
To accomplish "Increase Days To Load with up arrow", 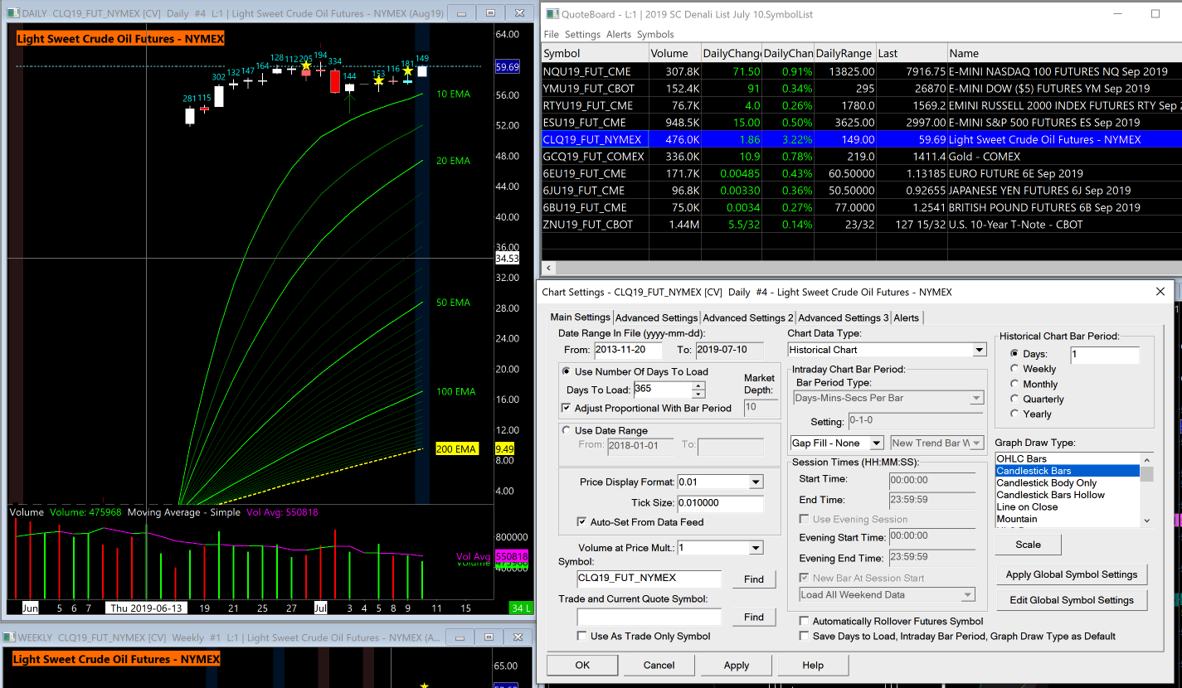I will (698, 385).
